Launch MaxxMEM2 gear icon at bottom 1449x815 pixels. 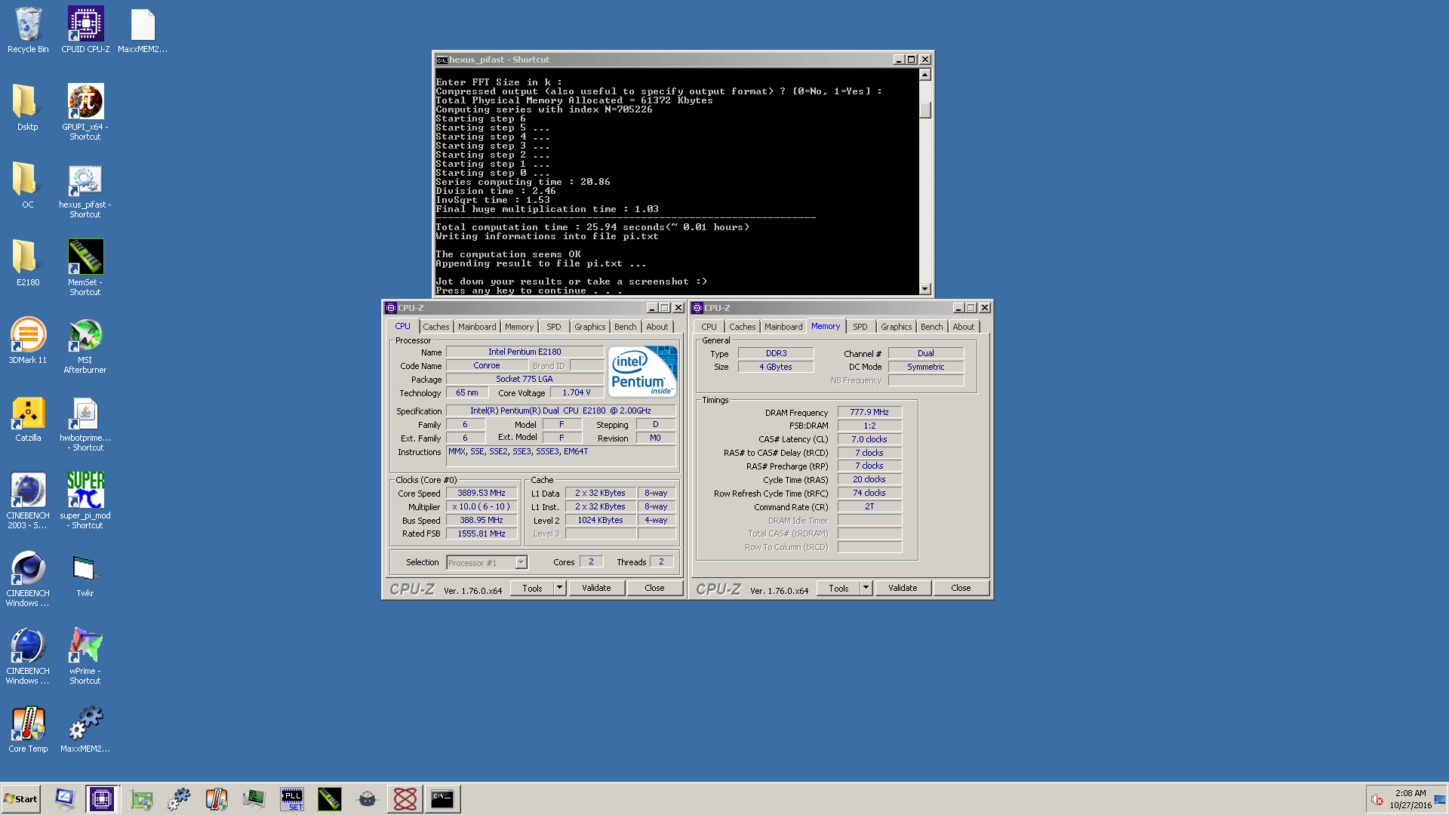pos(85,730)
